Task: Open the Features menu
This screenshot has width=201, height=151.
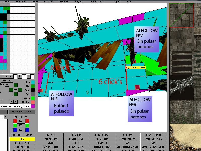Action: click(x=21, y=2)
